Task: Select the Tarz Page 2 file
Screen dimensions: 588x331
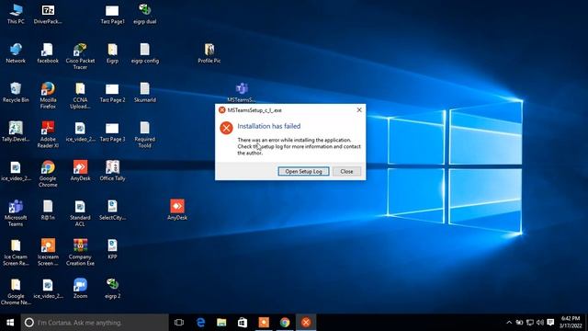Action: [x=112, y=93]
